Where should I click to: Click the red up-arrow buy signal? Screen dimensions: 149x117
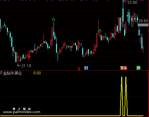click(x=29, y=57)
